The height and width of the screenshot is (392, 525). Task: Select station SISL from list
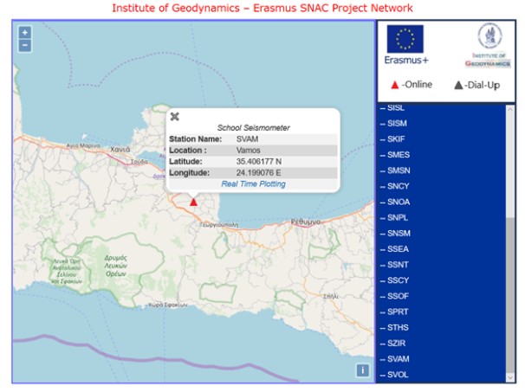click(x=397, y=108)
